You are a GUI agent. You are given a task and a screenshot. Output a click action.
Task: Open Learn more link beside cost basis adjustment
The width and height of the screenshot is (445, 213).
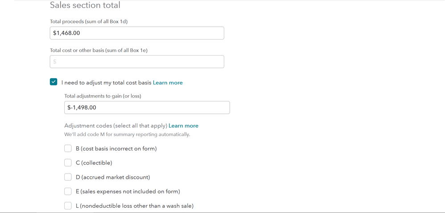pos(168,83)
